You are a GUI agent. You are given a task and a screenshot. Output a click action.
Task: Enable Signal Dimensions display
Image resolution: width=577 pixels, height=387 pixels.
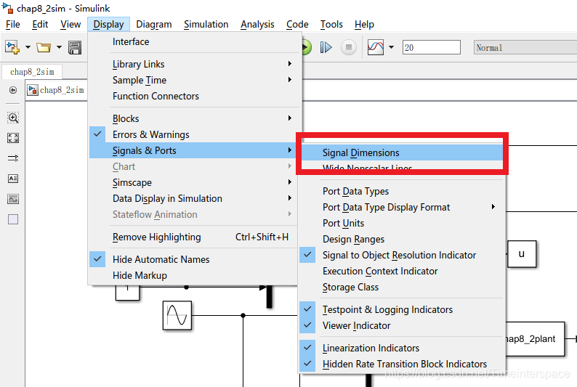point(402,152)
